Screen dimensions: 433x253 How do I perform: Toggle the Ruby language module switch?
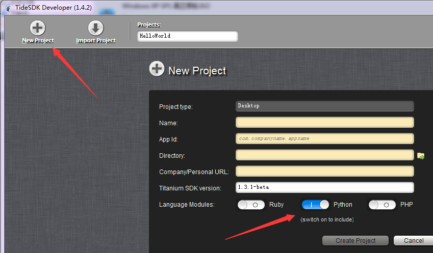tap(251, 205)
